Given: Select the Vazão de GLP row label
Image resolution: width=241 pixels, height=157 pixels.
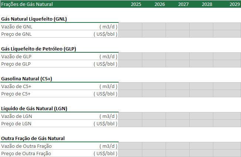Looking at the screenshot, I should pyautogui.click(x=16, y=56).
